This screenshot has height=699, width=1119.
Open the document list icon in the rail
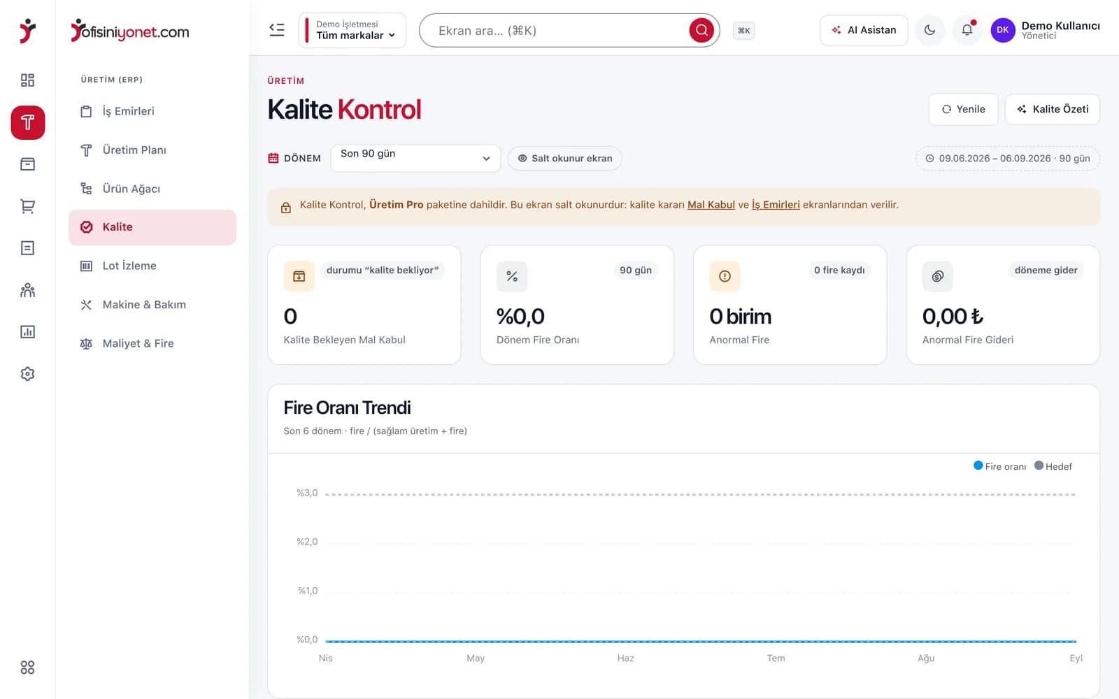pyautogui.click(x=27, y=248)
